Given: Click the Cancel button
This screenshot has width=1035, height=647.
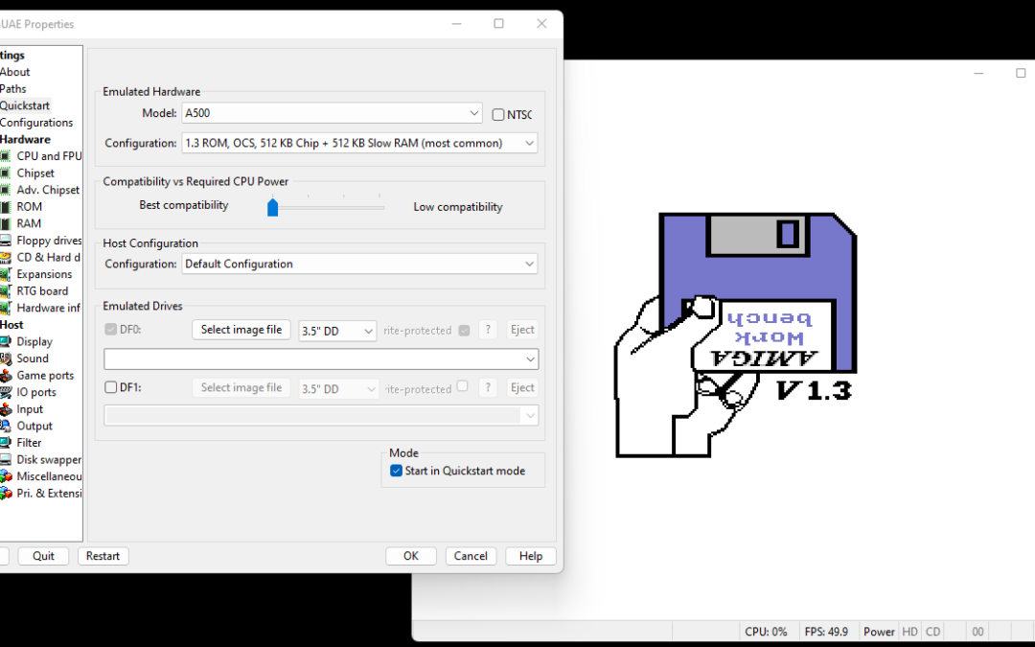Looking at the screenshot, I should click(x=471, y=556).
